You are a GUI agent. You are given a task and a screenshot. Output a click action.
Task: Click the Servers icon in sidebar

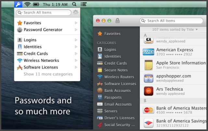tap(100, 111)
